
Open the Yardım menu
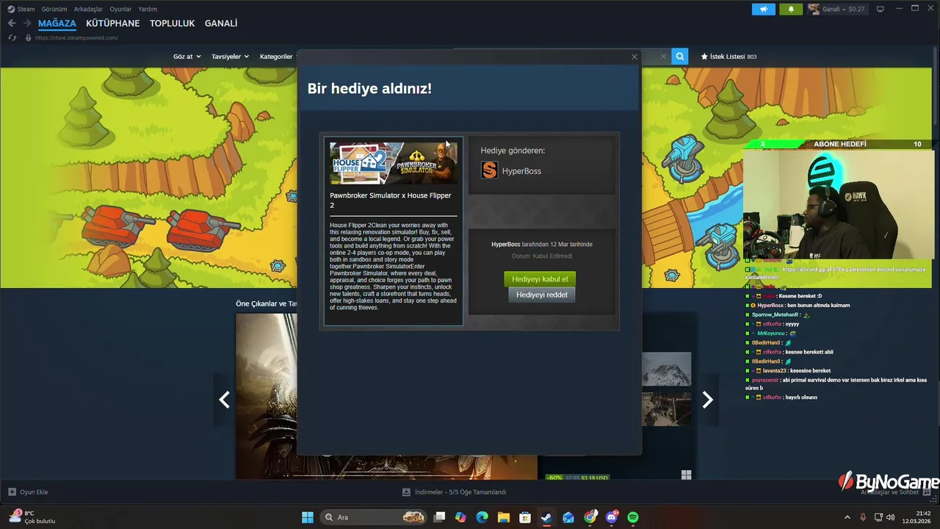pos(148,9)
